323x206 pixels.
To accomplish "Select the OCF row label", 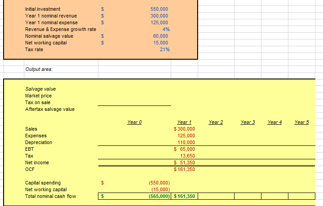I will click(x=30, y=169).
